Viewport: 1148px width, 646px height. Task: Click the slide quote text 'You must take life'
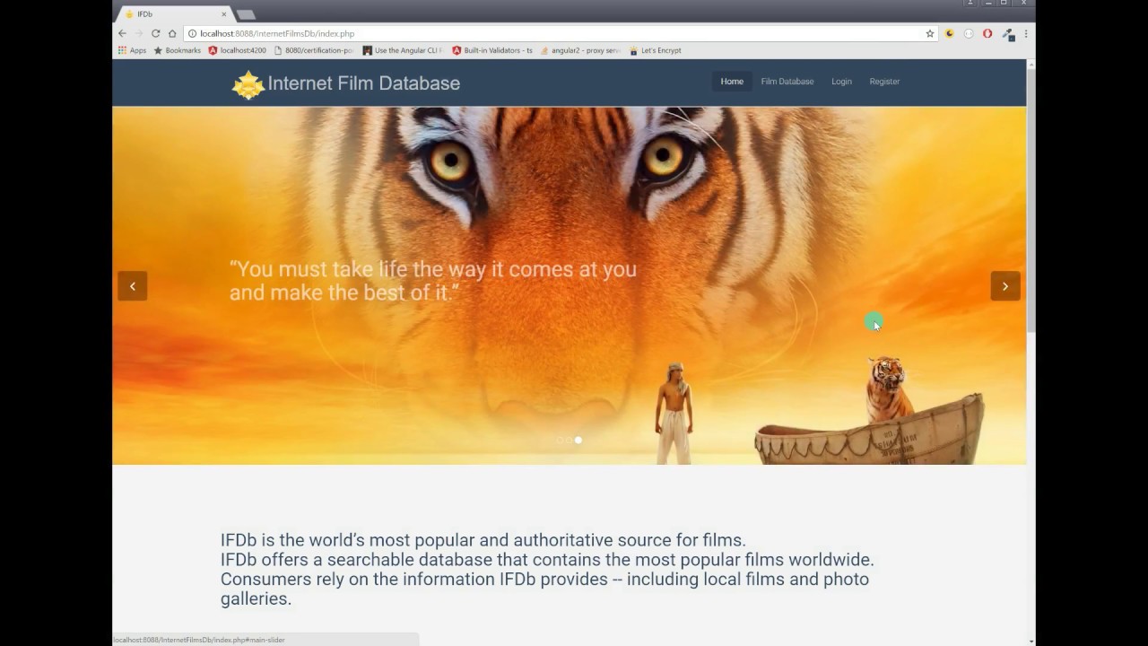pyautogui.click(x=433, y=280)
